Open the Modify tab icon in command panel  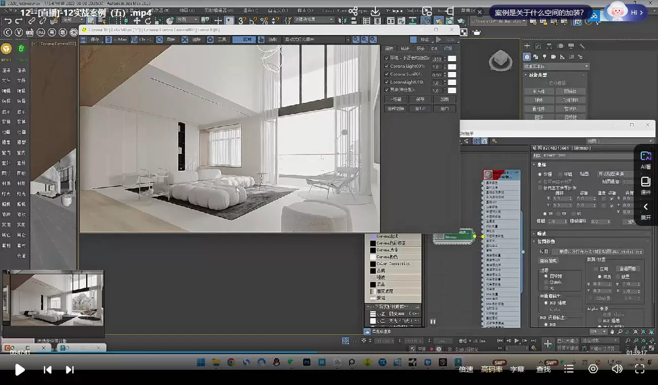(x=538, y=46)
